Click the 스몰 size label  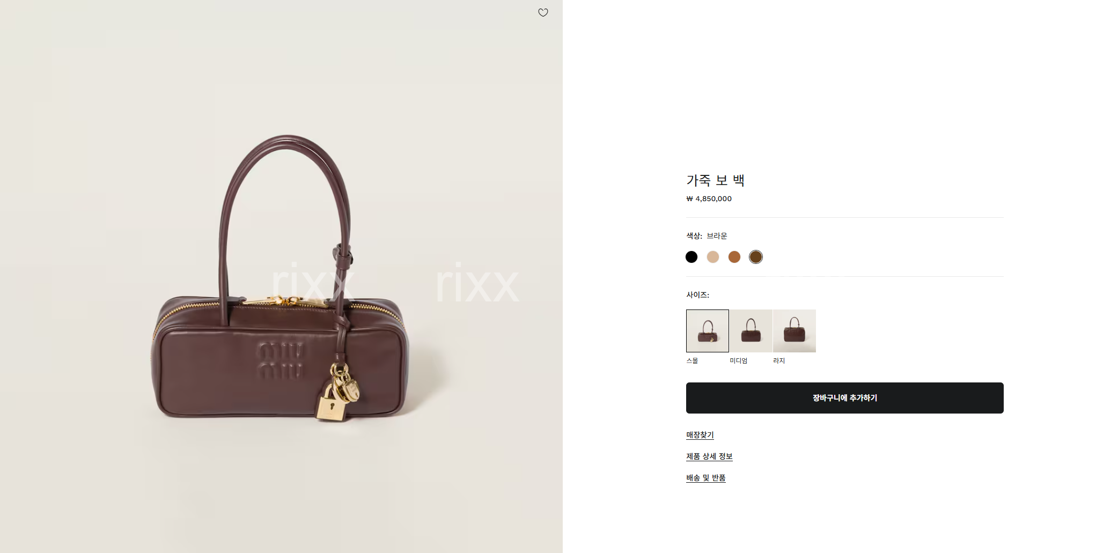point(692,360)
